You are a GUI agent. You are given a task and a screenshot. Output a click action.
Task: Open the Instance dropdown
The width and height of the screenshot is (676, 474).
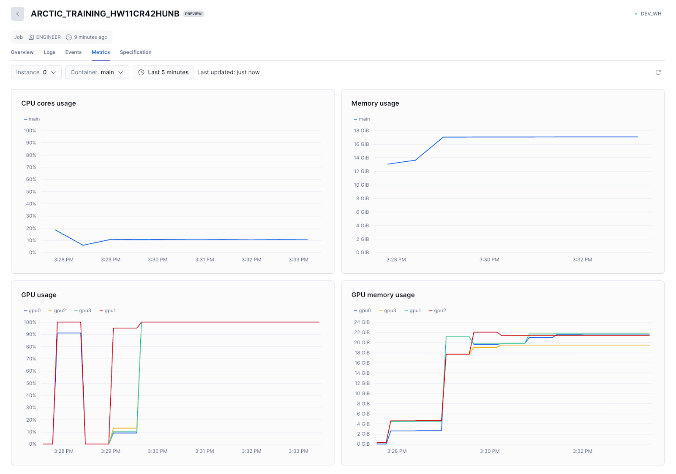pyautogui.click(x=36, y=72)
